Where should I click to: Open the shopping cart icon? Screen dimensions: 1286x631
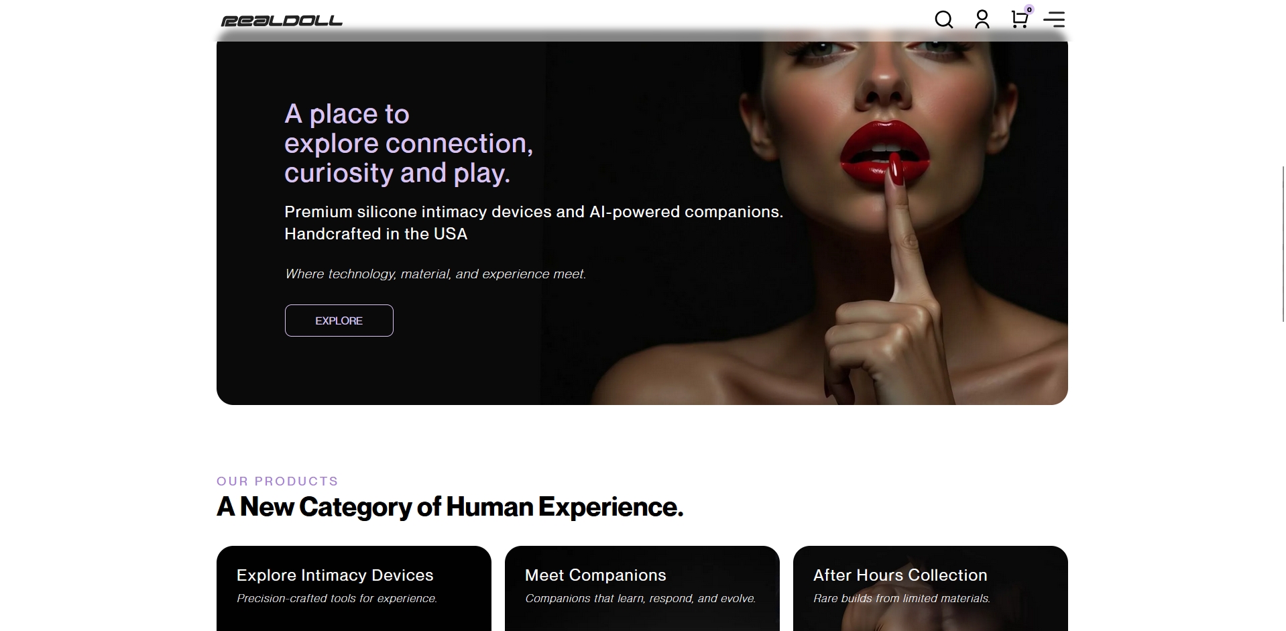1019,19
